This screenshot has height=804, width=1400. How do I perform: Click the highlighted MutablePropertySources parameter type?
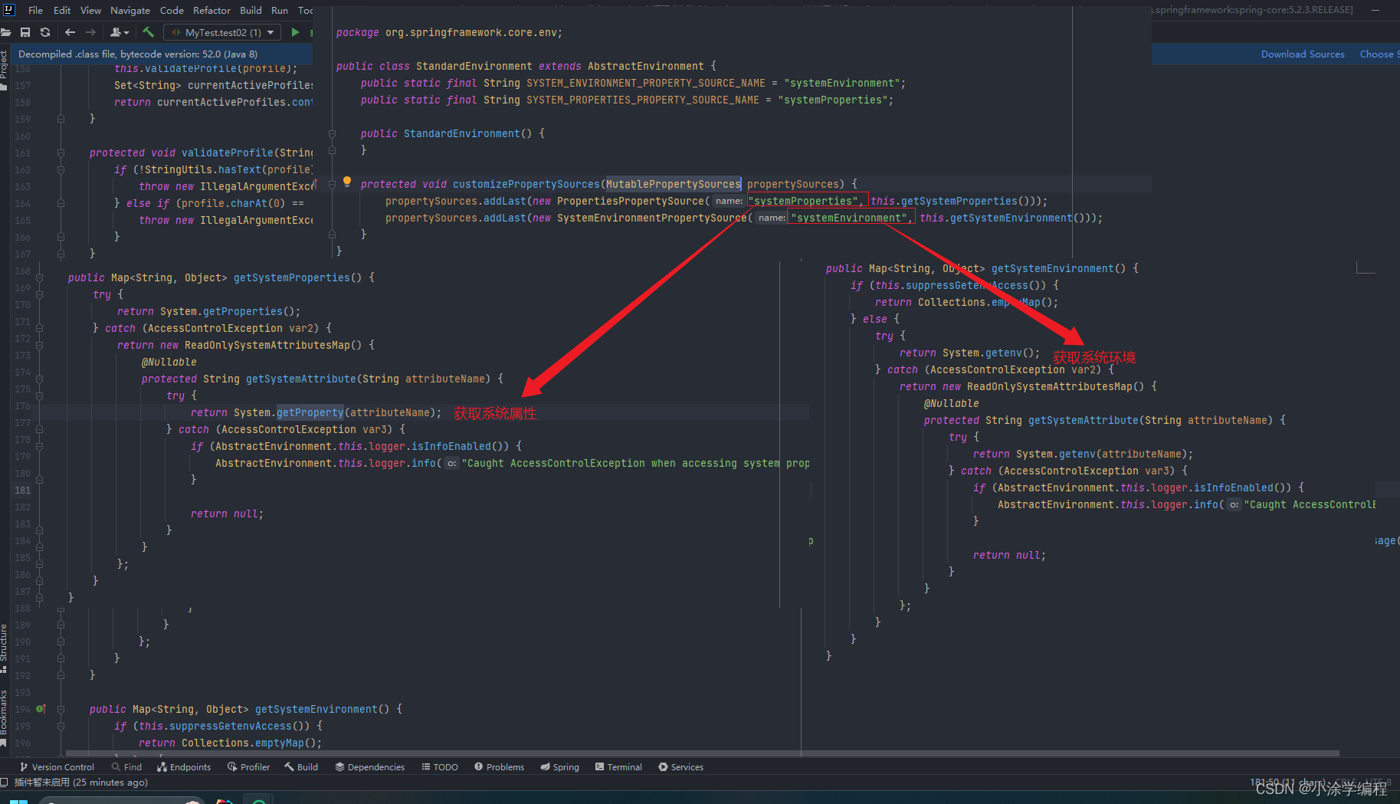click(674, 184)
